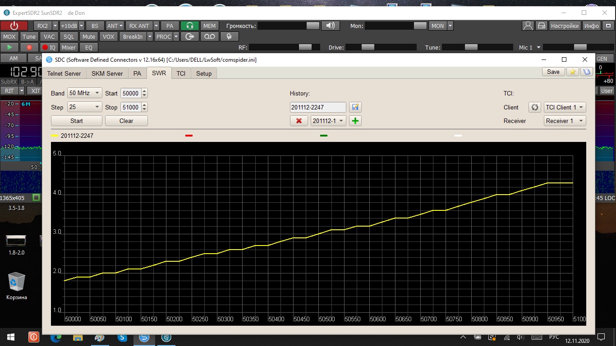Toggle the Tune button
The image size is (616, 346).
29,36
